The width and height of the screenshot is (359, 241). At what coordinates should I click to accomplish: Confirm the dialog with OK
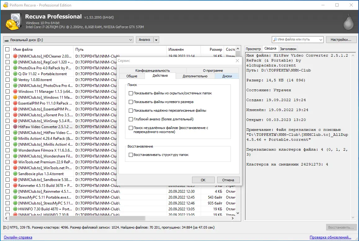[x=203, y=180]
